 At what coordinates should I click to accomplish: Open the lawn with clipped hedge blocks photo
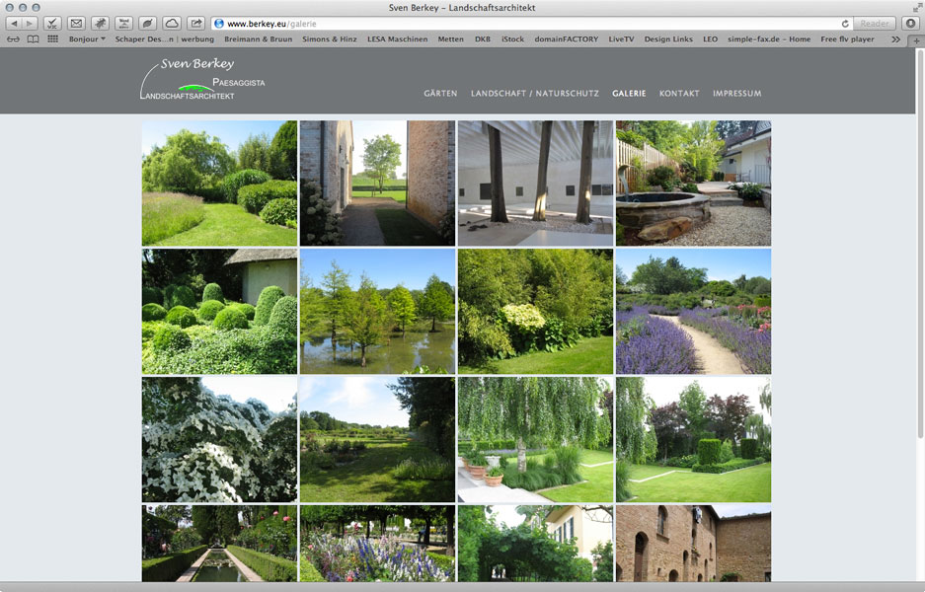click(694, 440)
